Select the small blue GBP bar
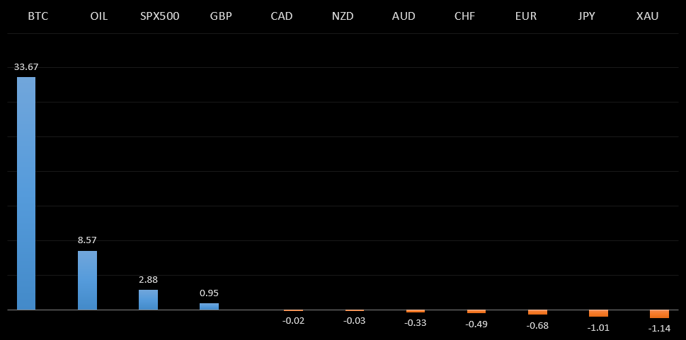This screenshot has width=686, height=340. click(209, 306)
